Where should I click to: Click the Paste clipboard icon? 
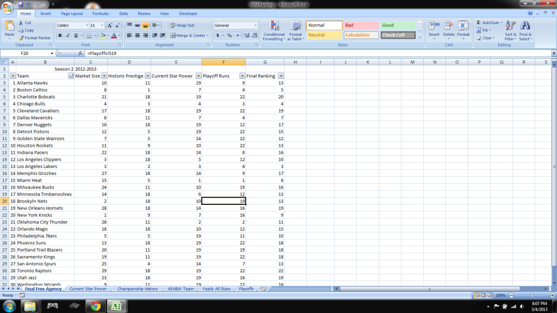(x=9, y=27)
